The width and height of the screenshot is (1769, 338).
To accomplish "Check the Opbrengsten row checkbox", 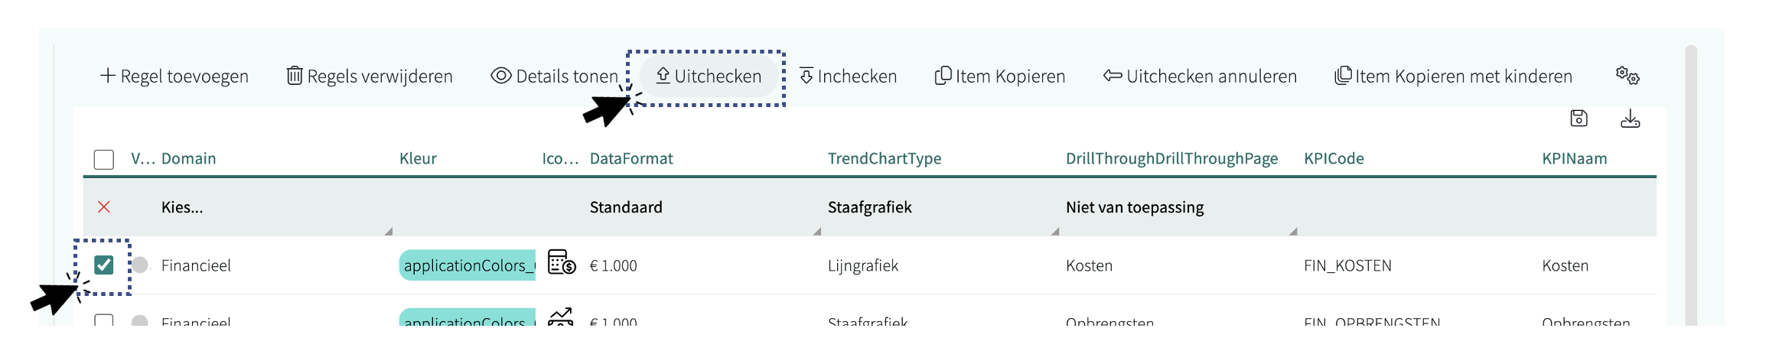I will pos(104,320).
